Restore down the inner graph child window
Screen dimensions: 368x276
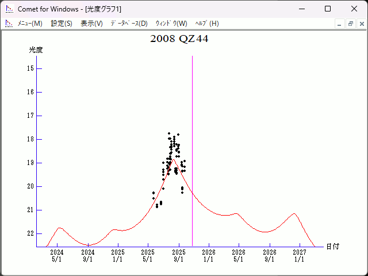tap(350, 24)
